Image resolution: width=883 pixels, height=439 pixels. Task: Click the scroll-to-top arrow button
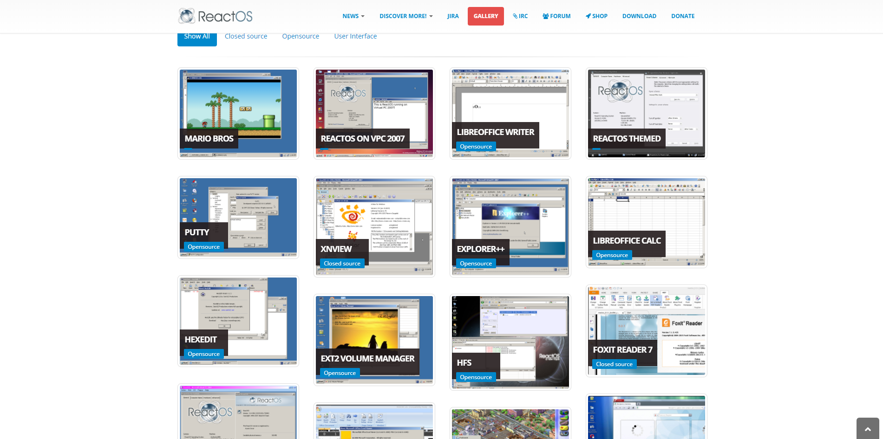tap(868, 429)
